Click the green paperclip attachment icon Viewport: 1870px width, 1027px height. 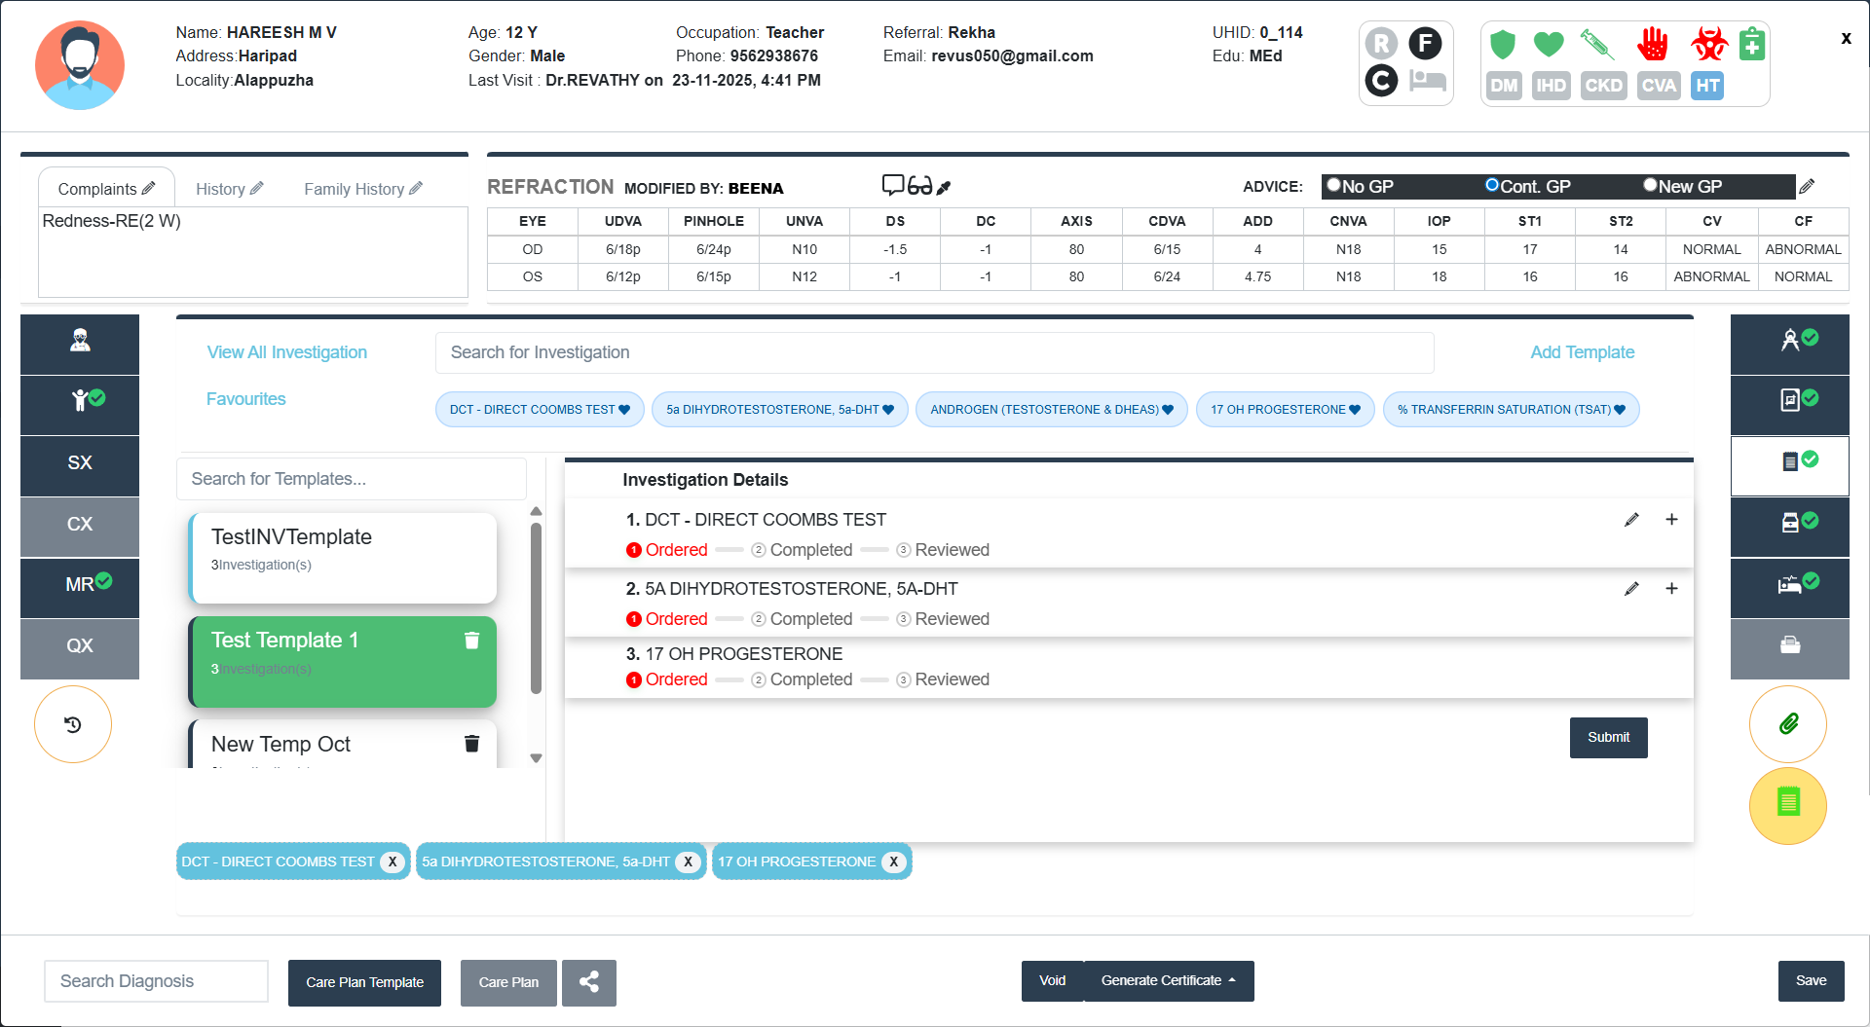point(1788,724)
